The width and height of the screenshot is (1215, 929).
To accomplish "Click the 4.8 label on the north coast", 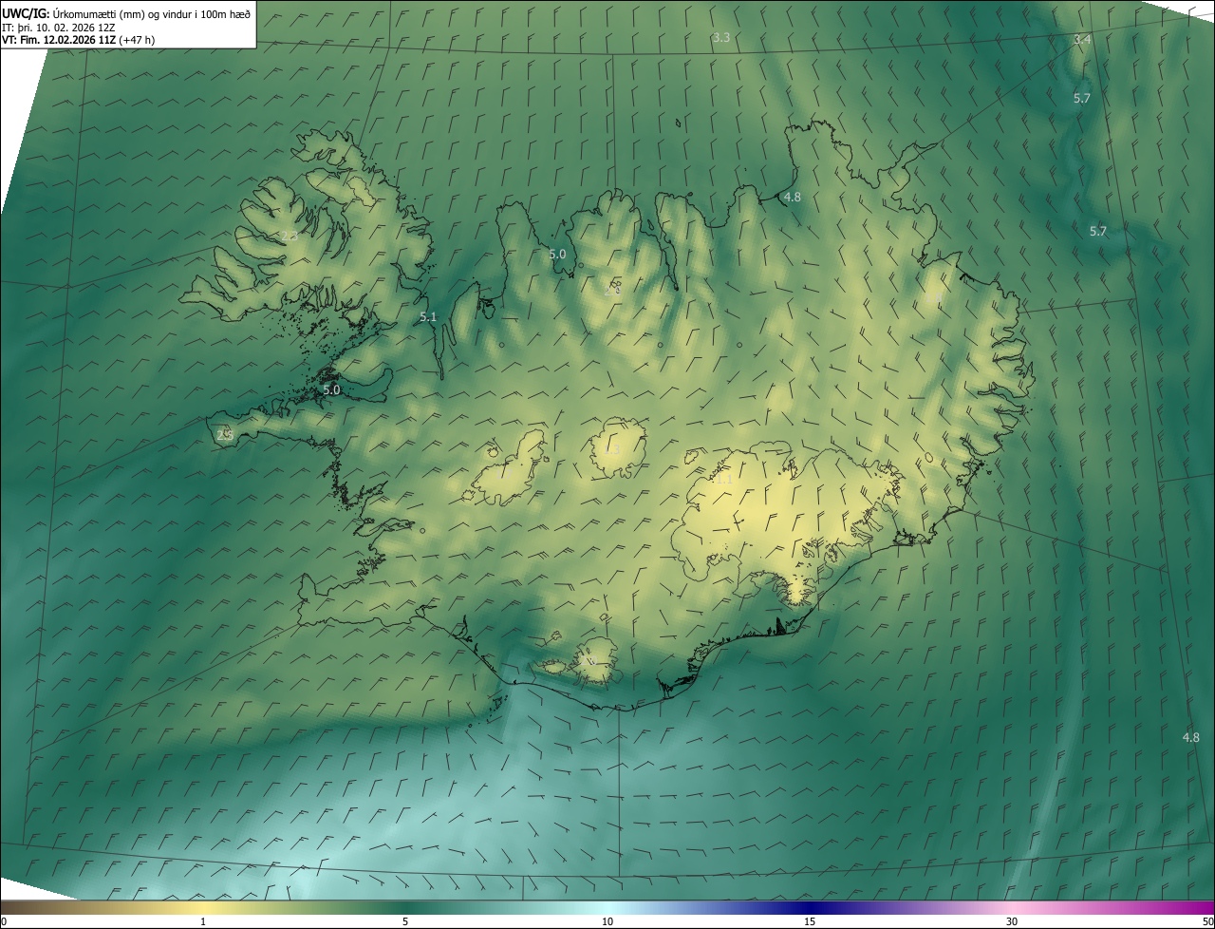I will (792, 198).
